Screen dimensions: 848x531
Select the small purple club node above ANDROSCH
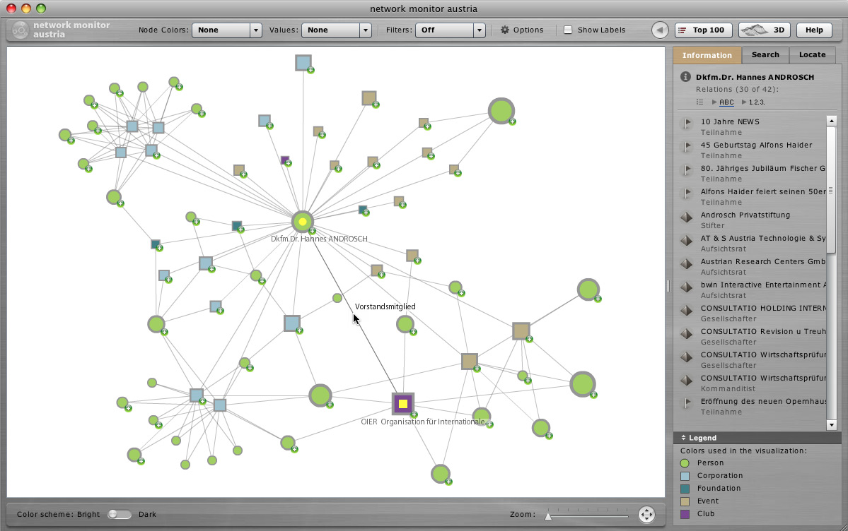tap(285, 160)
